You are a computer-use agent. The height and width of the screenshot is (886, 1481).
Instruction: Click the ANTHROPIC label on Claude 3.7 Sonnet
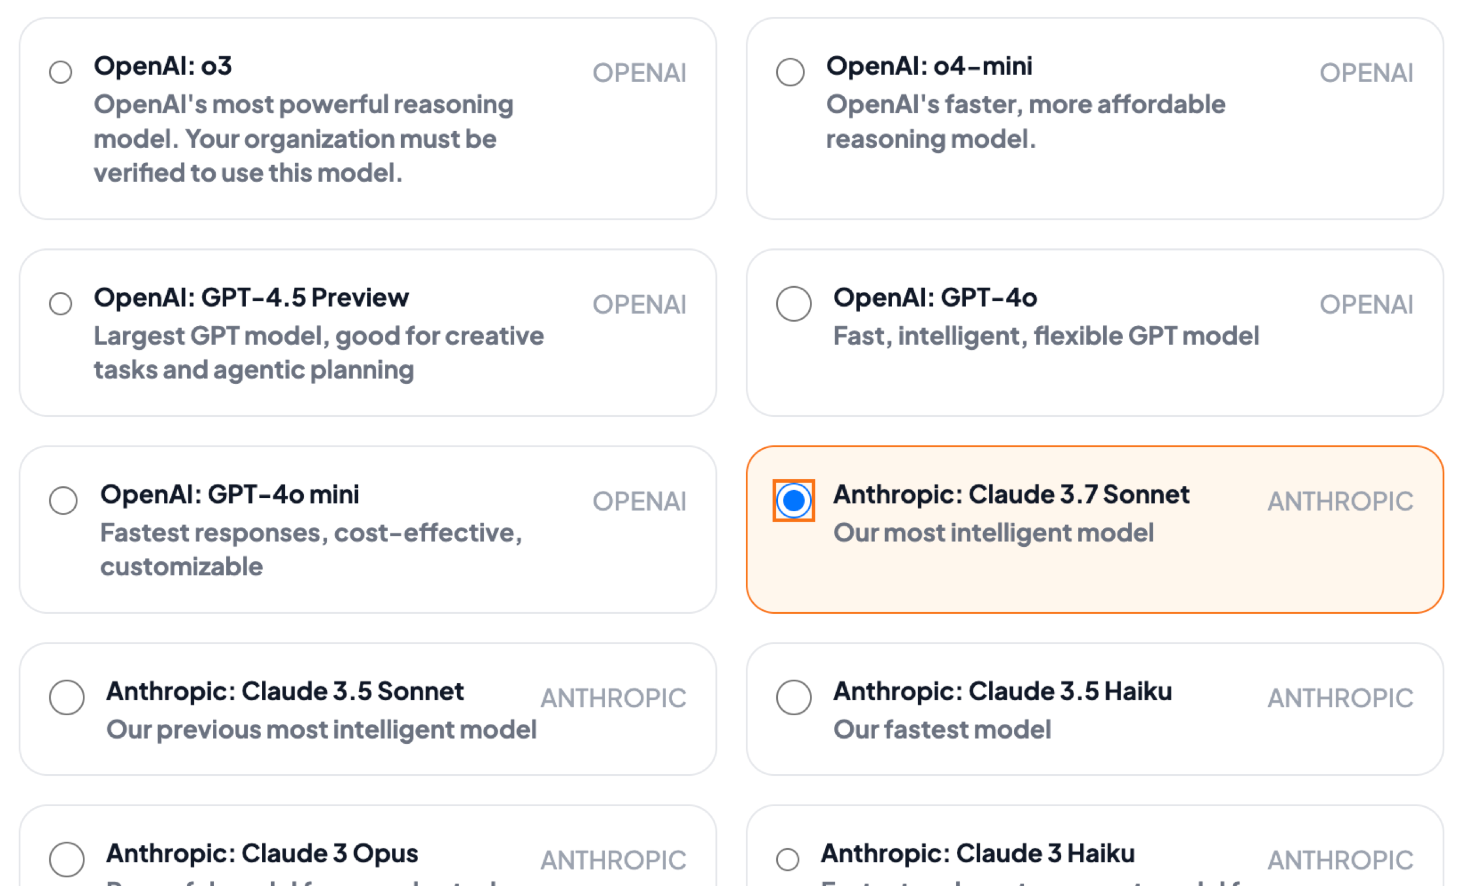point(1340,501)
